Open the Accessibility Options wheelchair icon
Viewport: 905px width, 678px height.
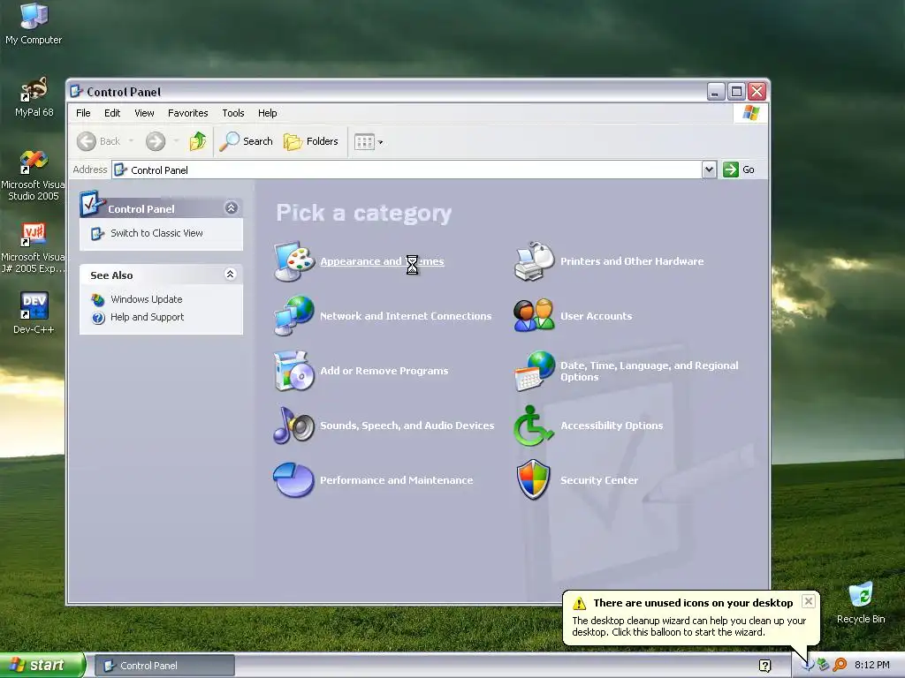(534, 426)
